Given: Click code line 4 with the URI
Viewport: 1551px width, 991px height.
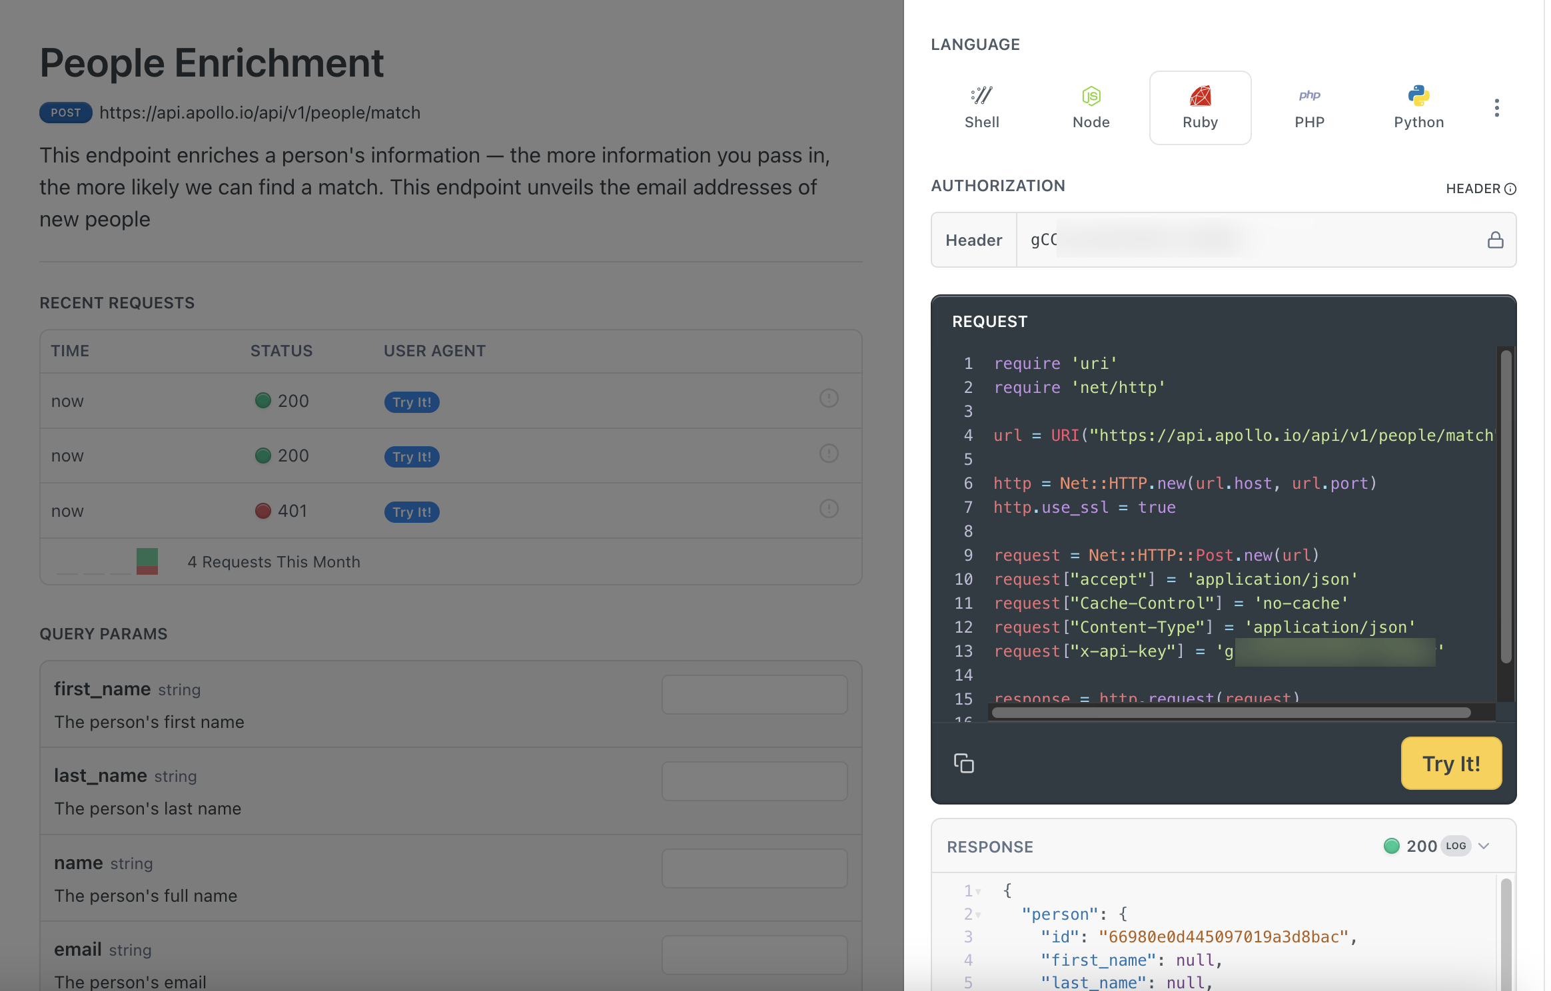Looking at the screenshot, I should pyautogui.click(x=1243, y=436).
